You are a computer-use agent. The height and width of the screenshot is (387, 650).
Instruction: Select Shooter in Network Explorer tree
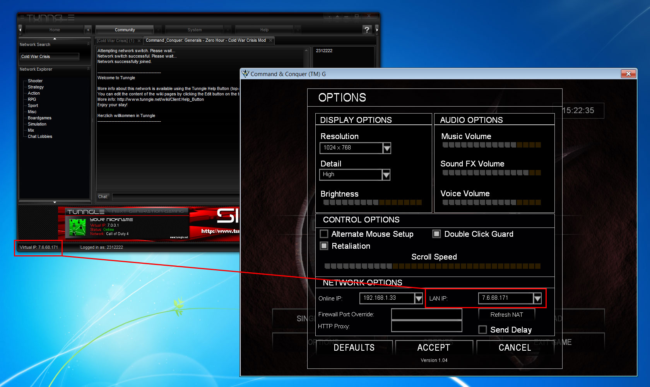coord(35,81)
